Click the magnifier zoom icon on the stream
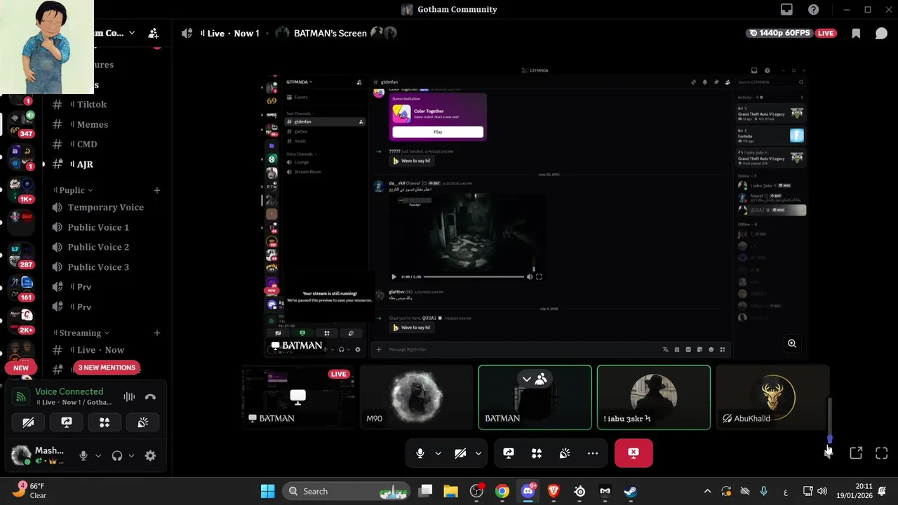 tap(792, 344)
